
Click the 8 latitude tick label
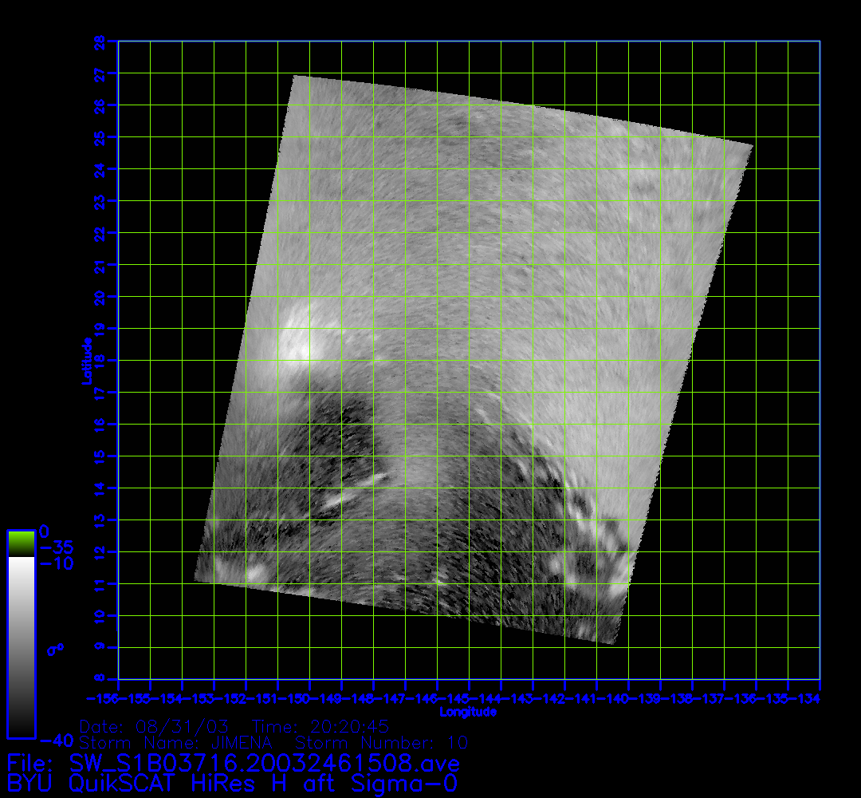coord(100,679)
